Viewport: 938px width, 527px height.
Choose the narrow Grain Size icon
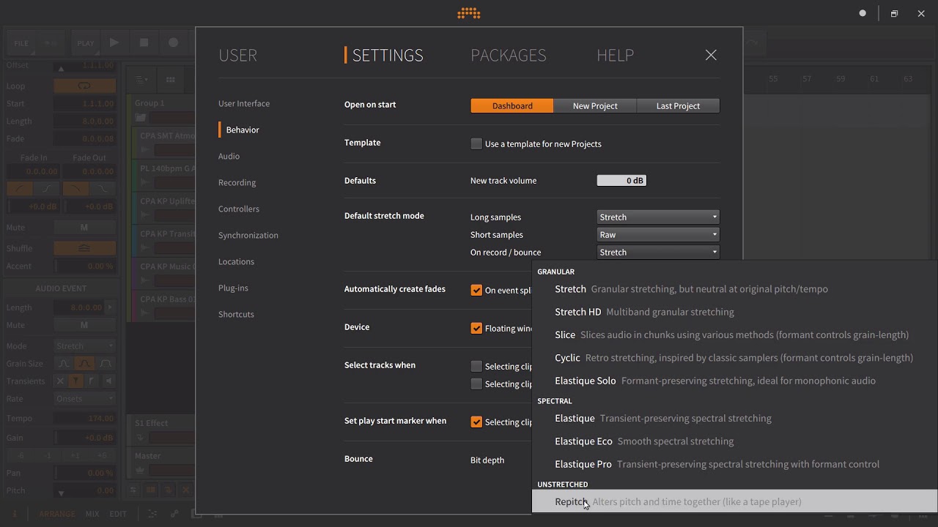[x=64, y=364]
